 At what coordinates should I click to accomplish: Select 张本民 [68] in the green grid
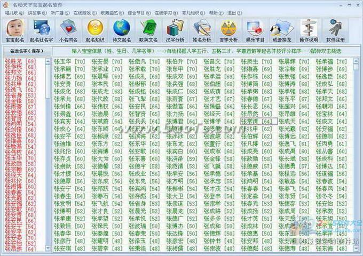click(107, 84)
